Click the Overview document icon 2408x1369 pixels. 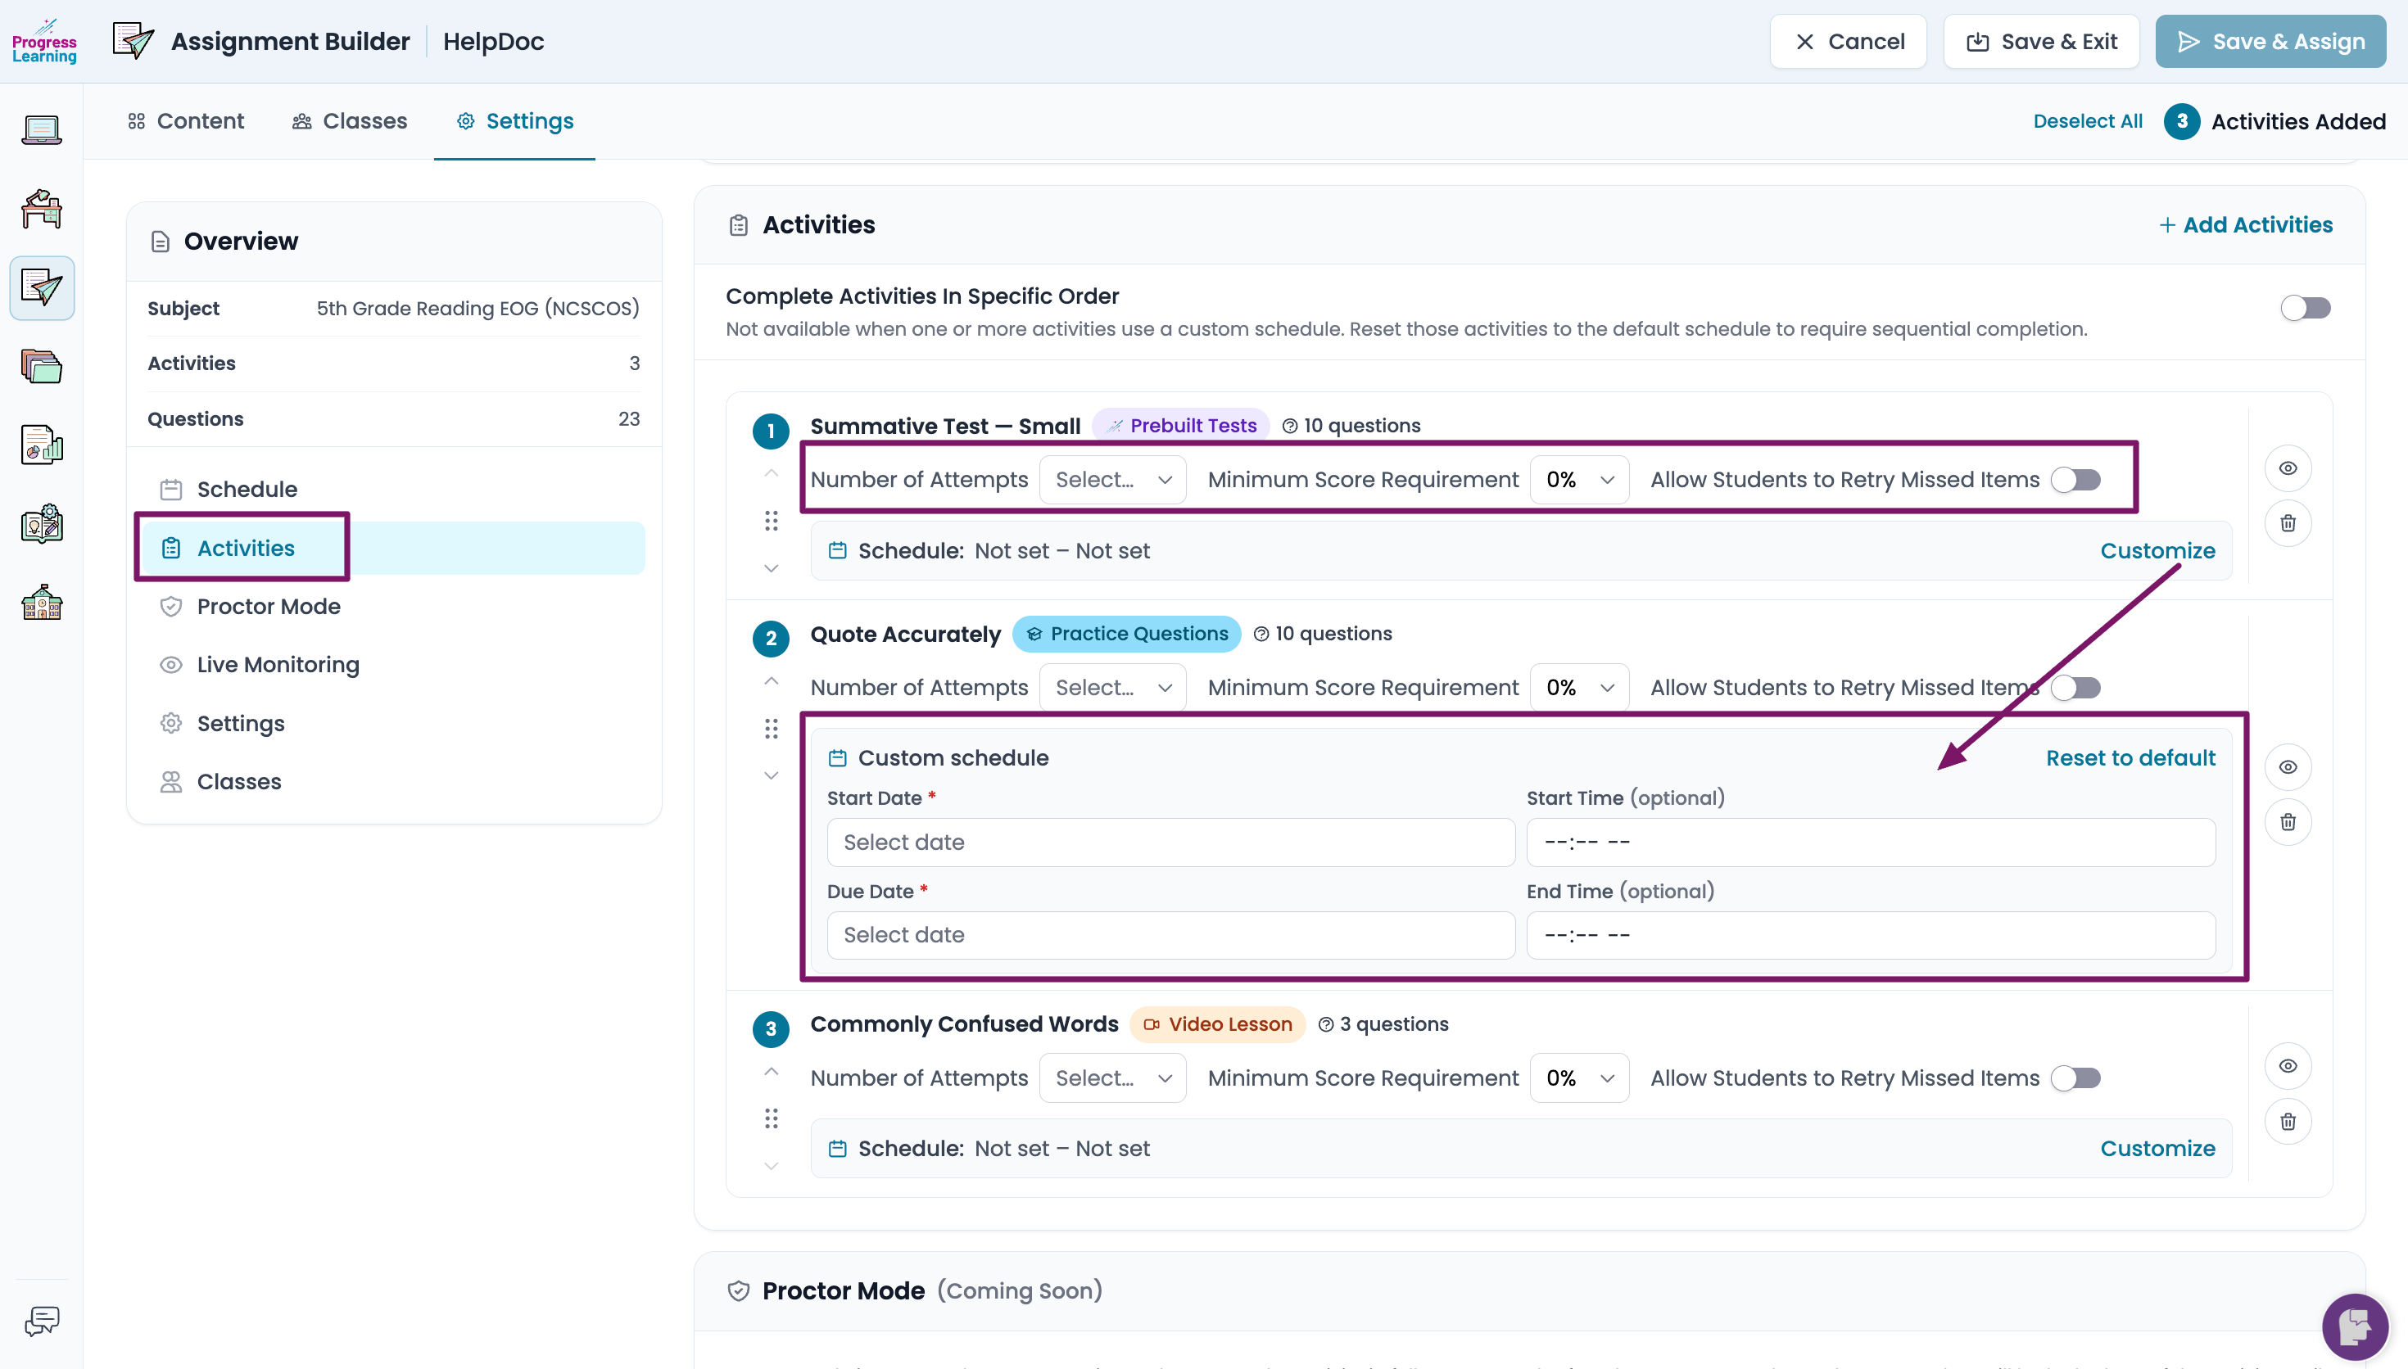click(161, 242)
